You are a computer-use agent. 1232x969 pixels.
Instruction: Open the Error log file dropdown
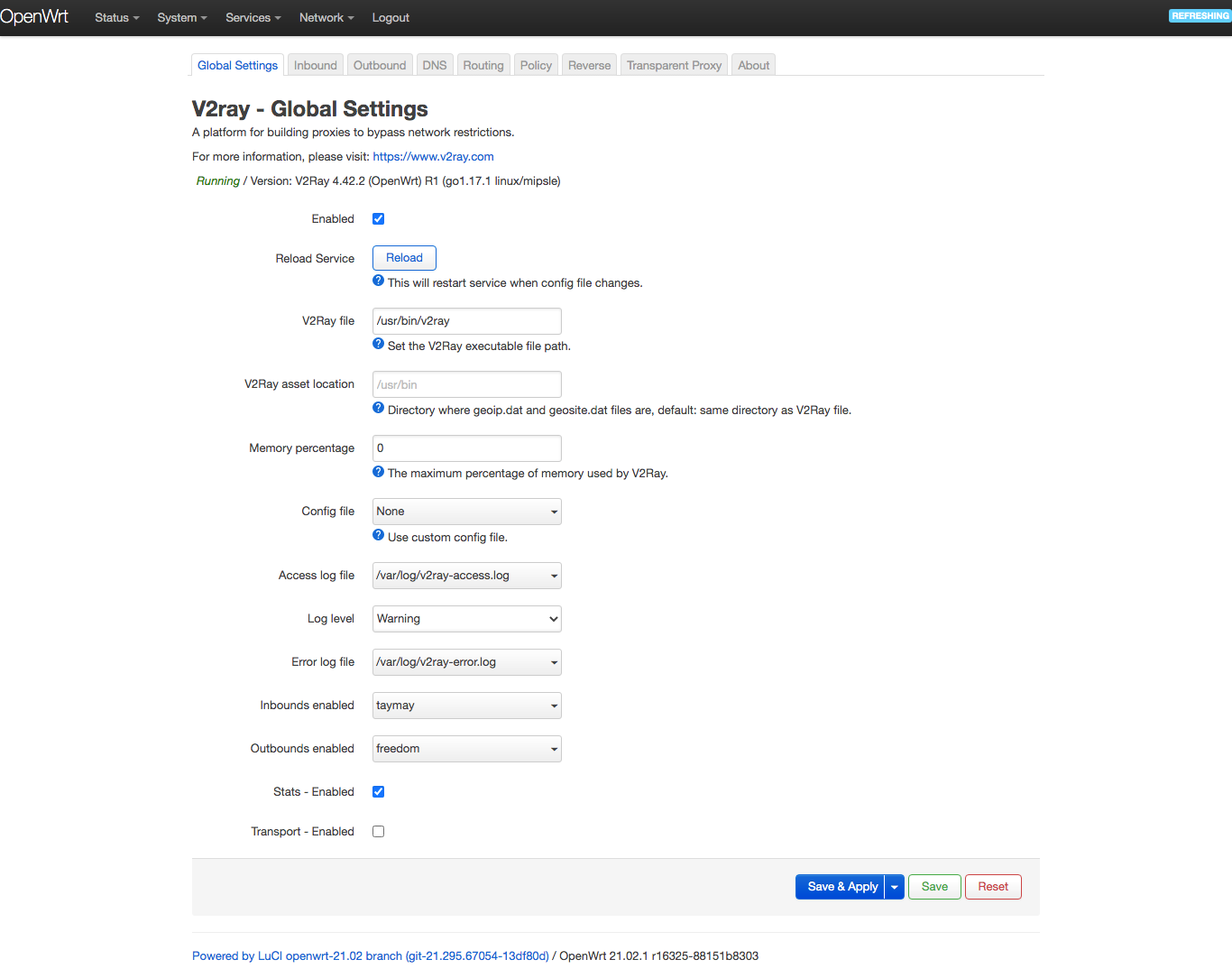click(x=467, y=662)
